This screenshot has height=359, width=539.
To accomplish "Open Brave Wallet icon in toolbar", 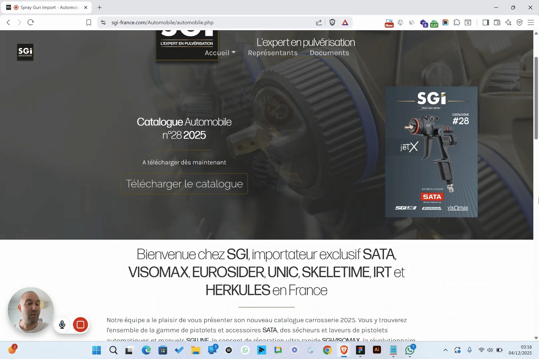I will (x=497, y=22).
